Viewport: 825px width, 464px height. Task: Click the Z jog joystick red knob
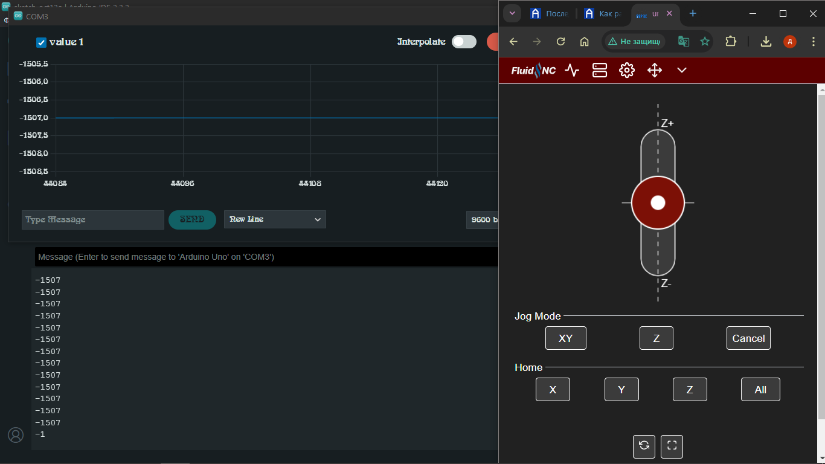658,202
